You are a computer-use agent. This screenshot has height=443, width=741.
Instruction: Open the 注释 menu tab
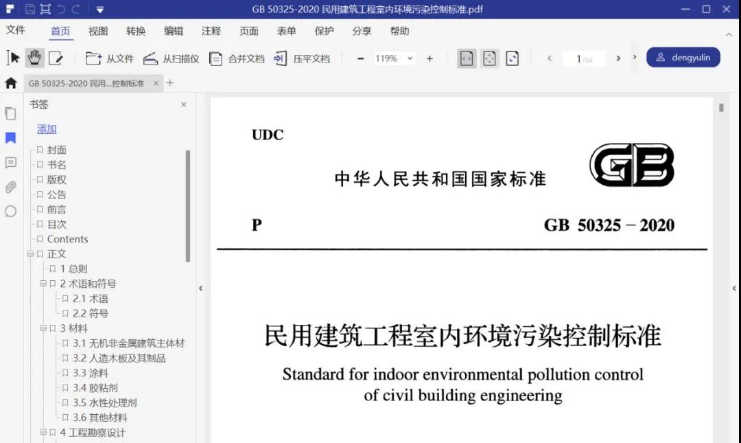(x=211, y=31)
